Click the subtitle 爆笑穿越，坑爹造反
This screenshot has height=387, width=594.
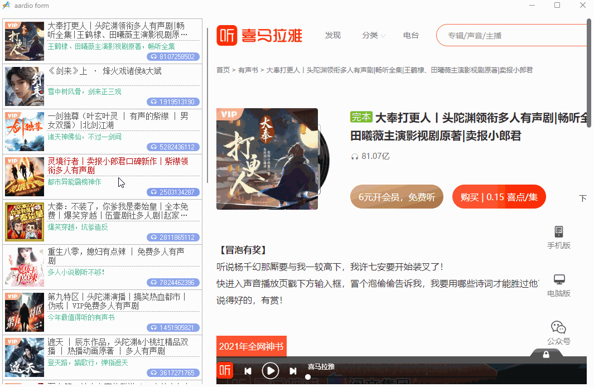point(78,227)
